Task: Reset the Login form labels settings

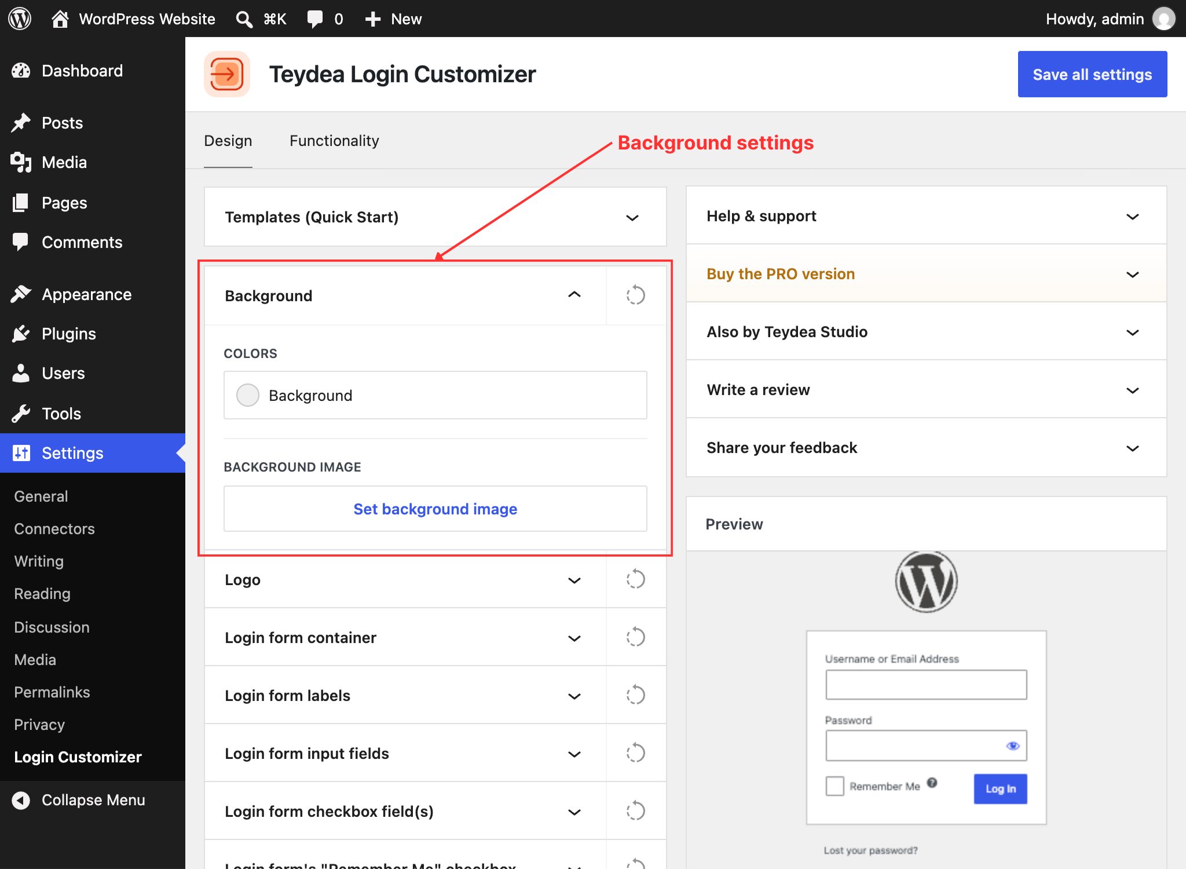Action: coord(635,695)
